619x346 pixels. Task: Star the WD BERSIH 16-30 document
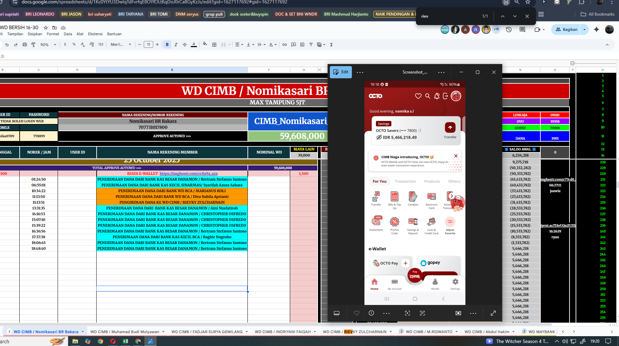point(46,27)
